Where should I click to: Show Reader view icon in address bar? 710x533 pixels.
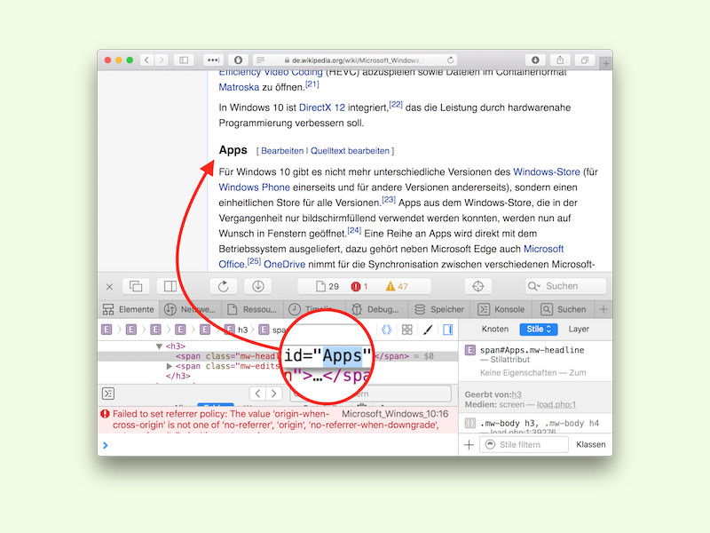(260, 60)
